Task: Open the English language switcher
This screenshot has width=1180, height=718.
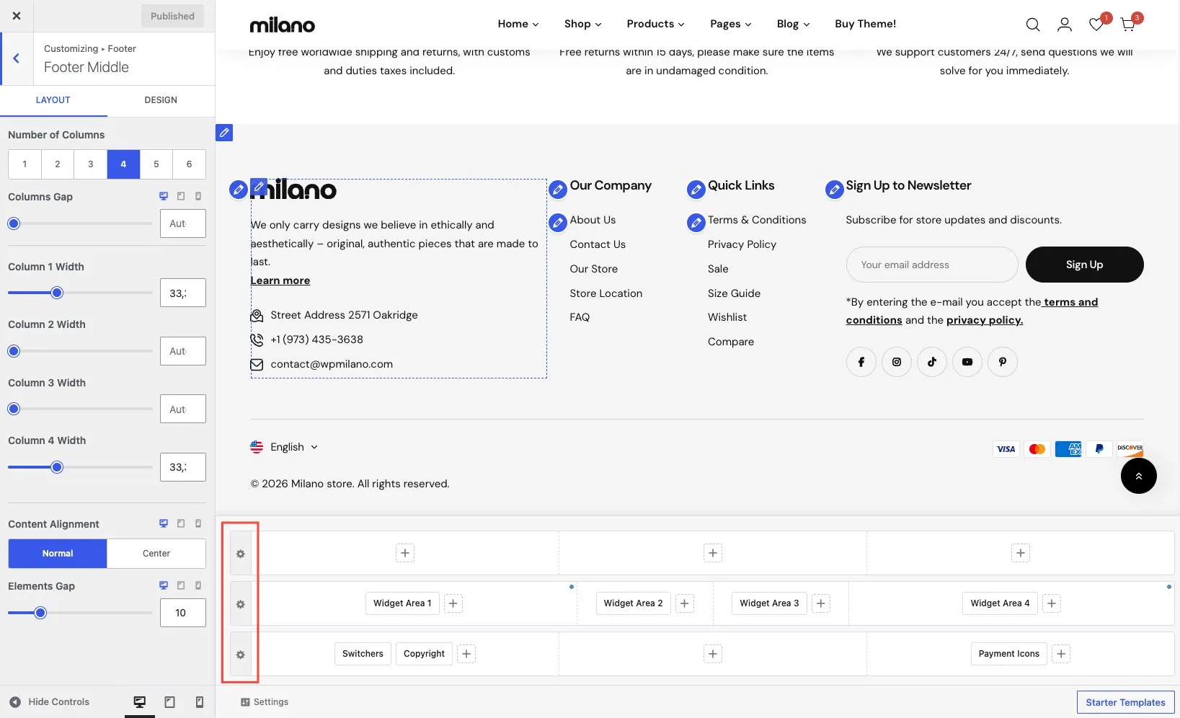Action: [284, 447]
